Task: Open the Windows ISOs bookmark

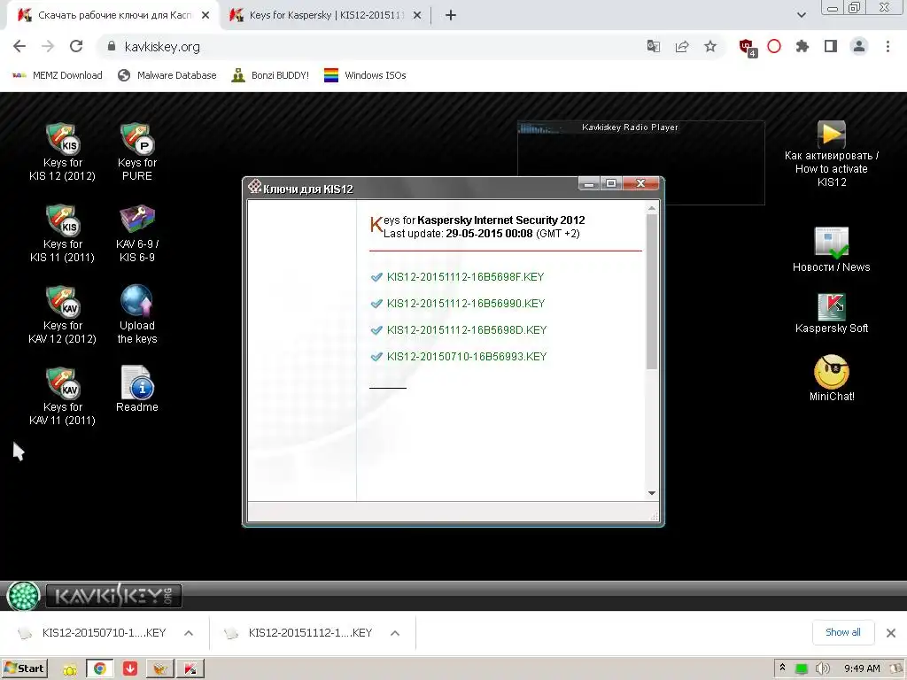Action: [x=365, y=75]
